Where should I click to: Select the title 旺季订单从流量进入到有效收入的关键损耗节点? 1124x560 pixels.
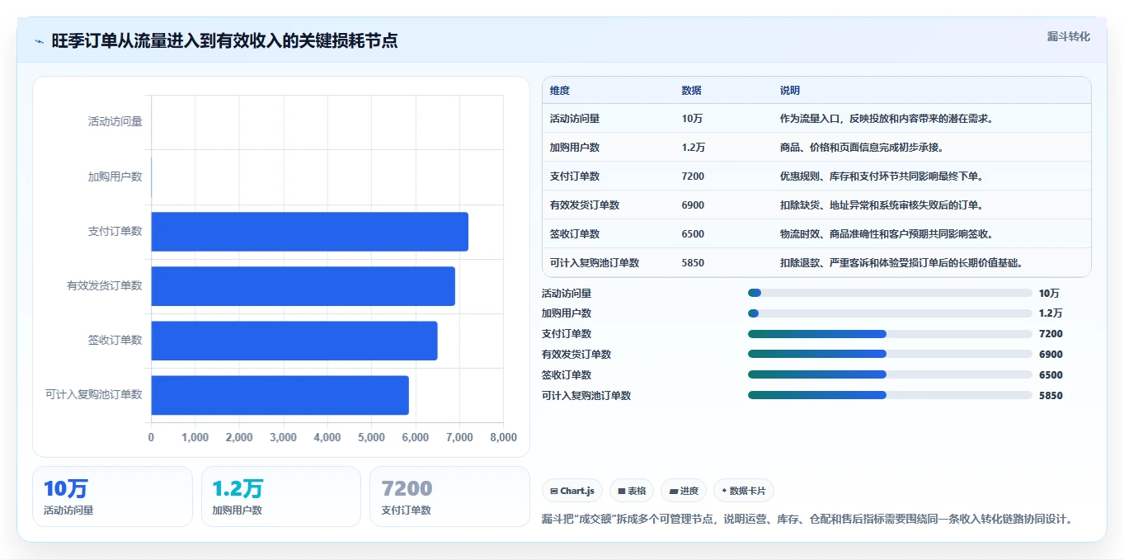tap(224, 41)
